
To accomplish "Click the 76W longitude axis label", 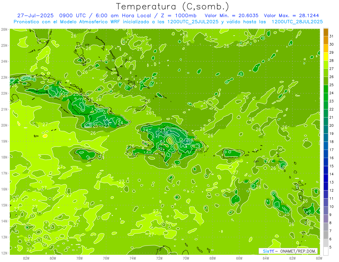I will [106, 258].
